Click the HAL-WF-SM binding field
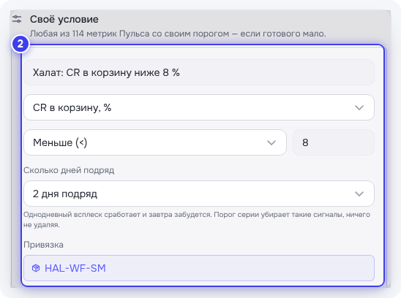The height and width of the screenshot is (298, 401). [199, 268]
